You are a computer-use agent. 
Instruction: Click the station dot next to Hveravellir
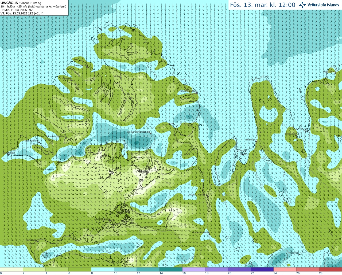click(x=300, y=254)
